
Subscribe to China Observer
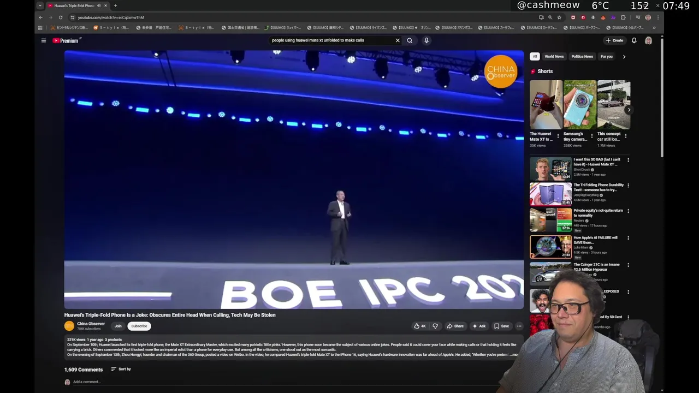coord(139,326)
